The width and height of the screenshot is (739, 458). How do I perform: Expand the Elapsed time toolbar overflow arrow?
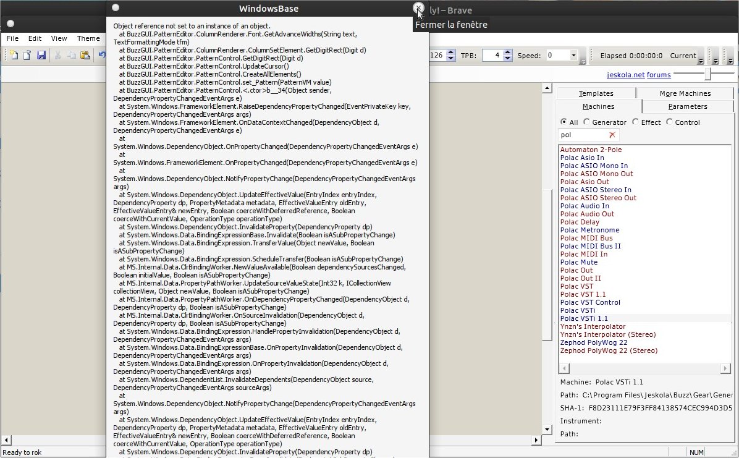click(x=700, y=61)
